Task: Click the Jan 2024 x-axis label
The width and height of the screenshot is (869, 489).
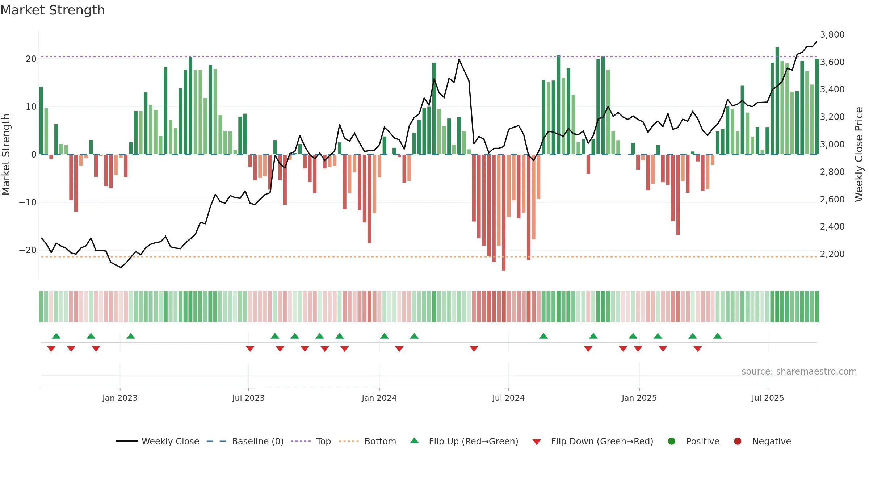Action: click(379, 398)
